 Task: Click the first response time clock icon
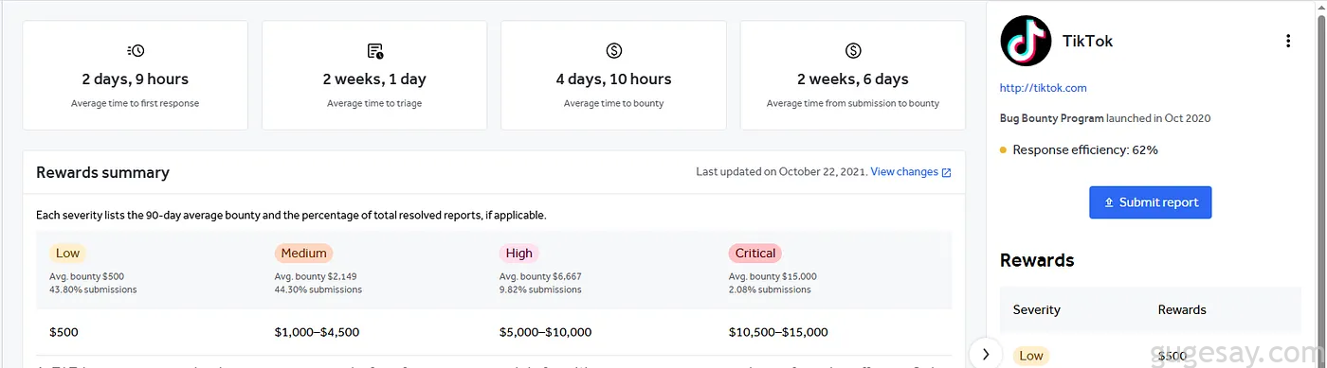136,50
